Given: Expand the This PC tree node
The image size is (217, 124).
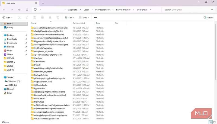Looking at the screenshot, I should (2, 78).
